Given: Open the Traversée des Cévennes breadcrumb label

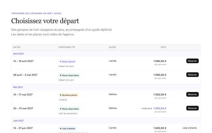Looking at the screenshot, I should pyautogui.click(x=36, y=13).
